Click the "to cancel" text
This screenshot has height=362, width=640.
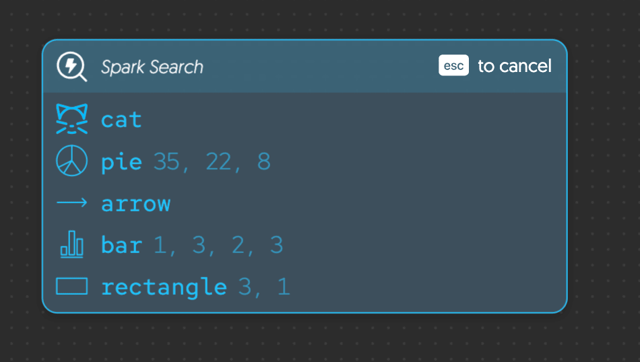coord(515,66)
